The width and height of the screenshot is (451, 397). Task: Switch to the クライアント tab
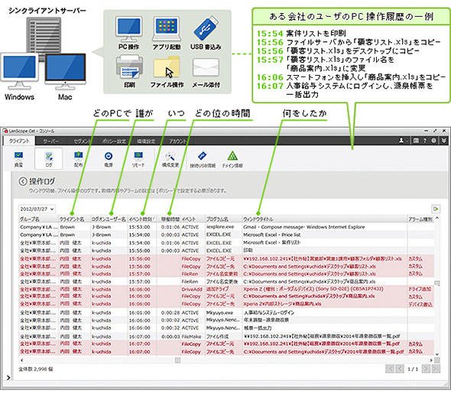(x=19, y=141)
